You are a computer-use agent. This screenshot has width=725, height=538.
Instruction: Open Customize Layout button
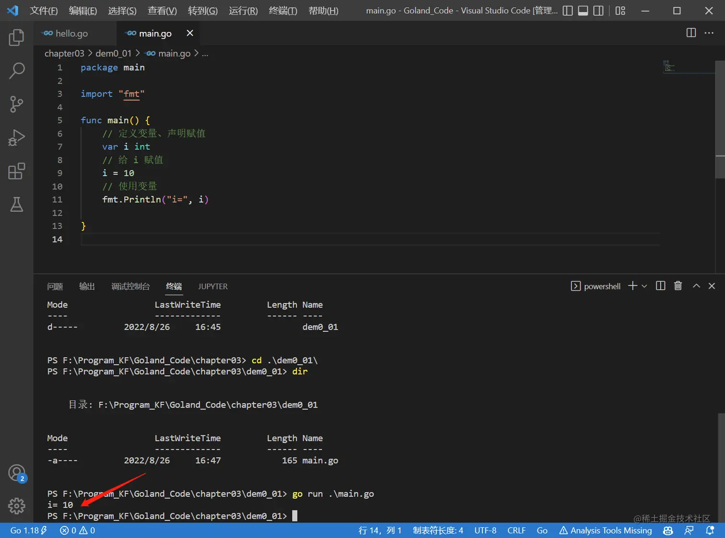[620, 11]
